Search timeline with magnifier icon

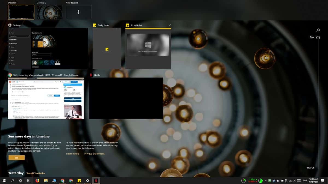(318, 30)
